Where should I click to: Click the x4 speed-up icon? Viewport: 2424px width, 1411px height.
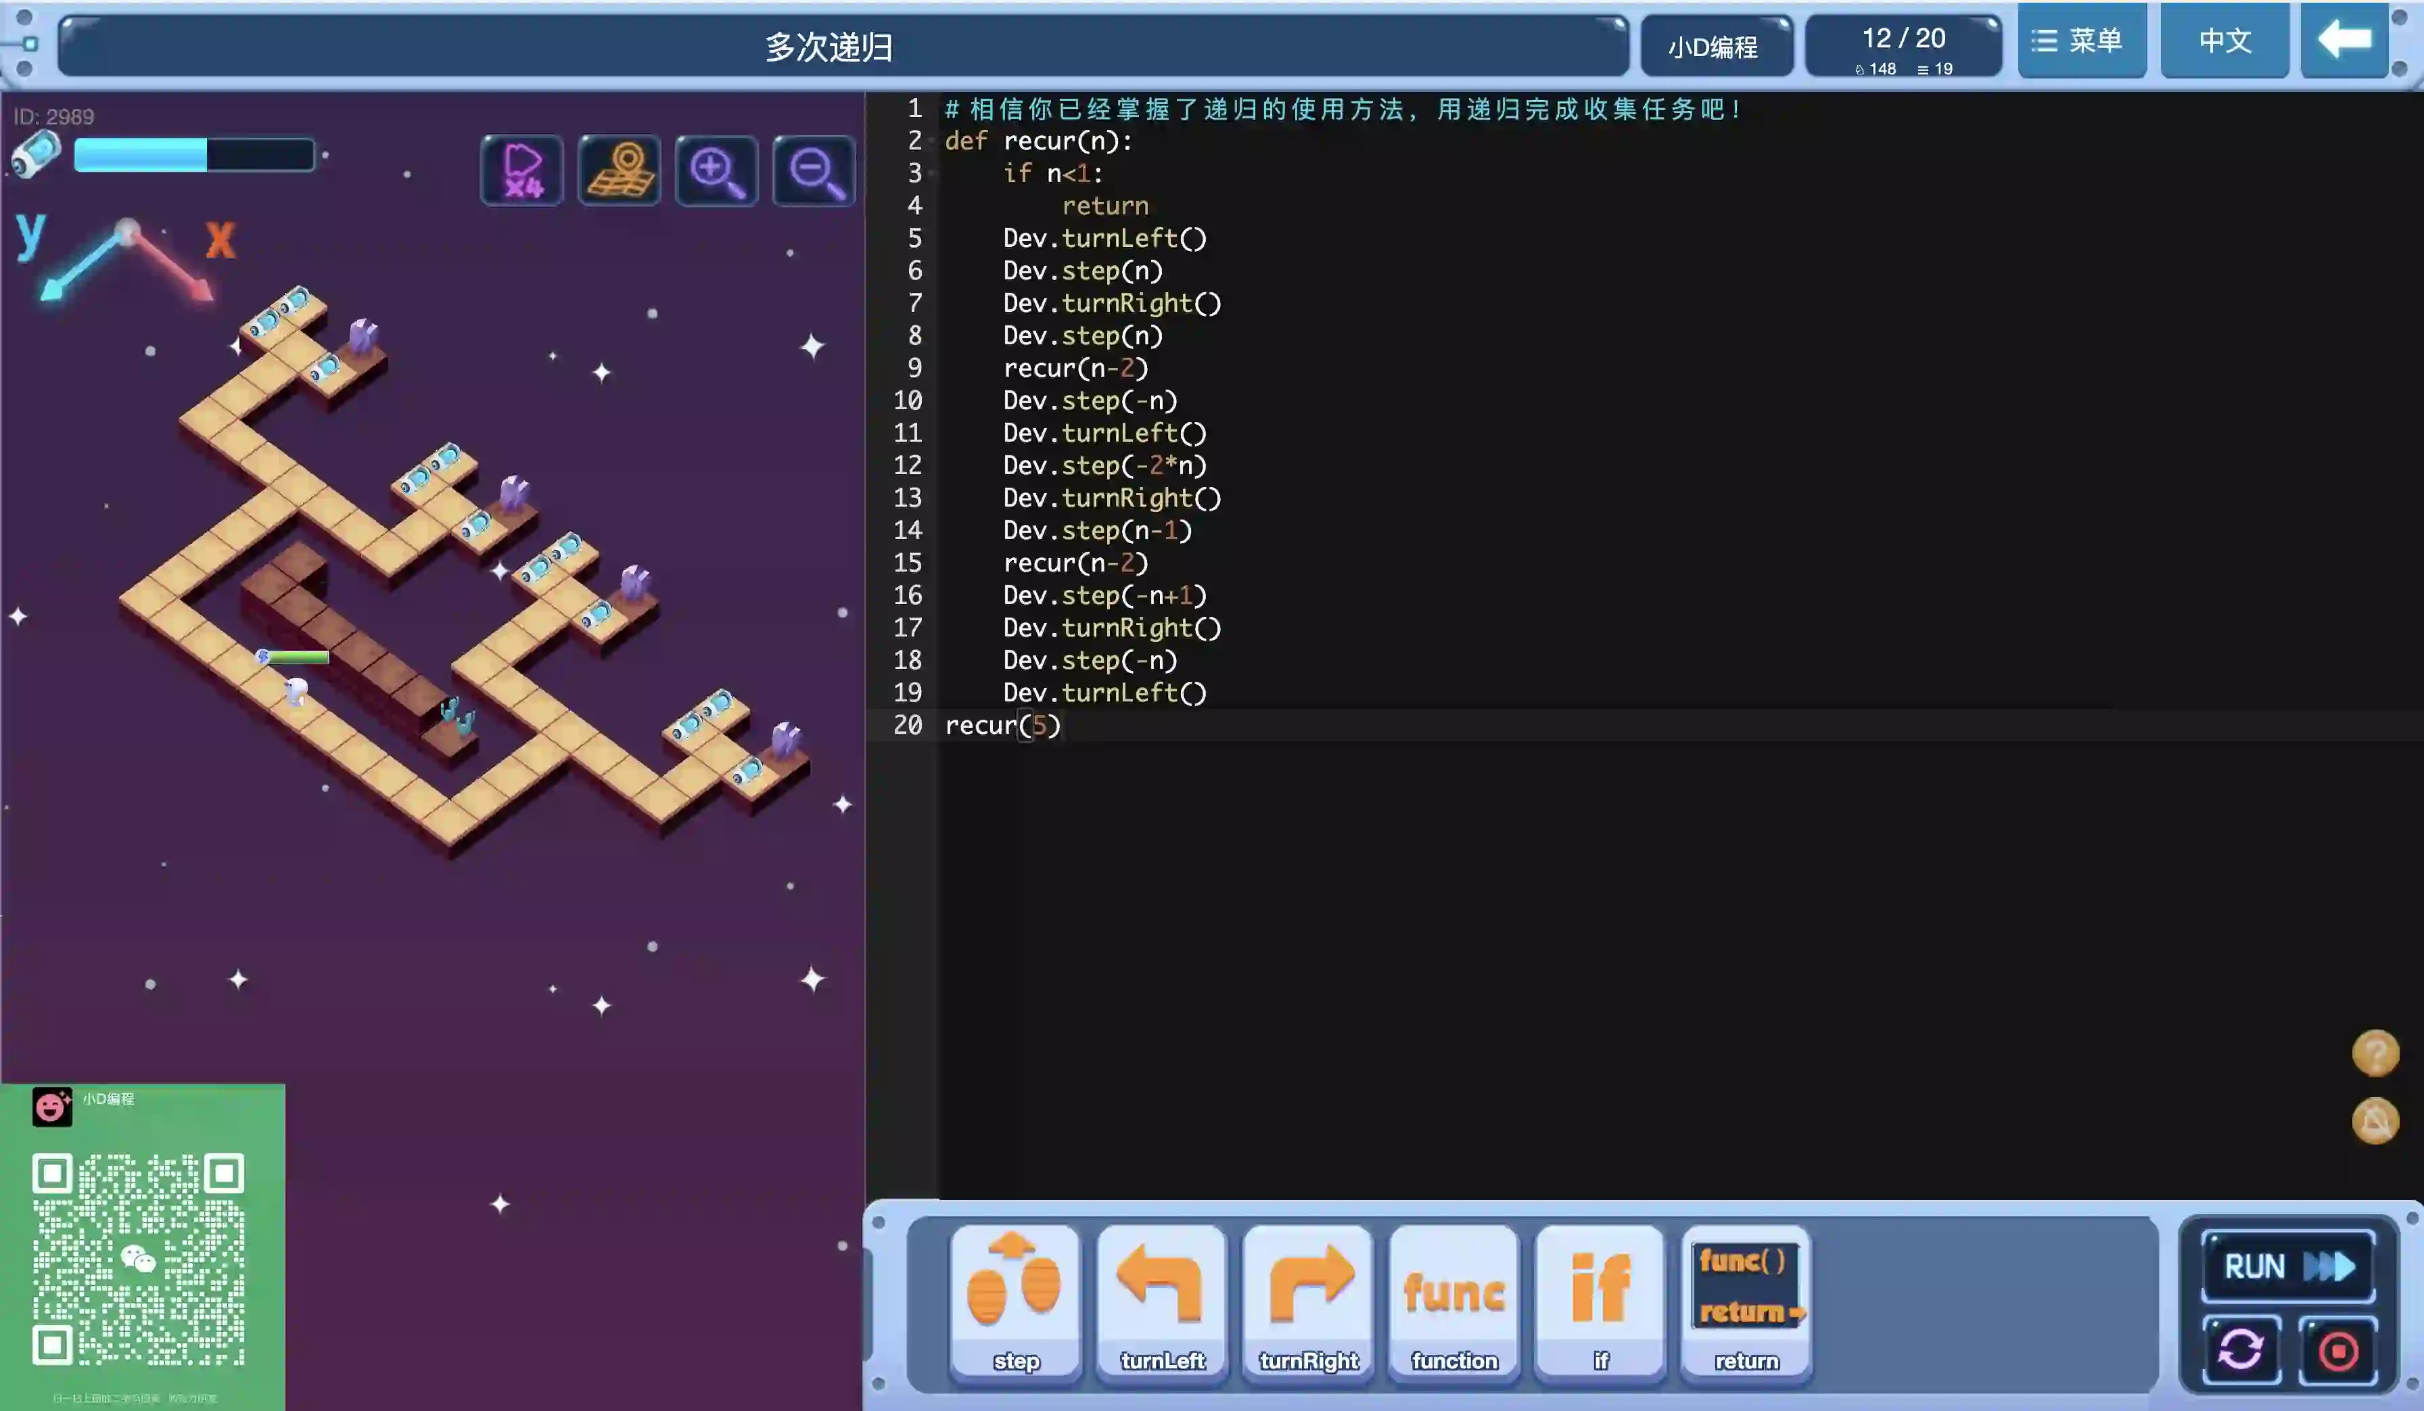click(521, 171)
